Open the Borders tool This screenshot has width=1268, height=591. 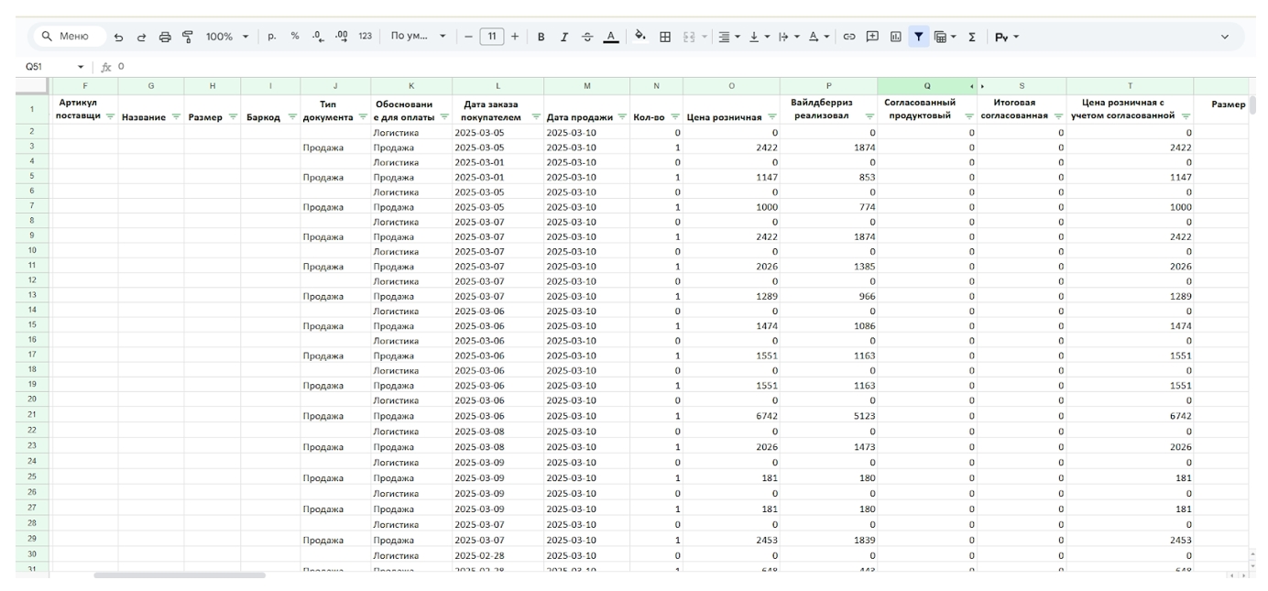pos(665,37)
